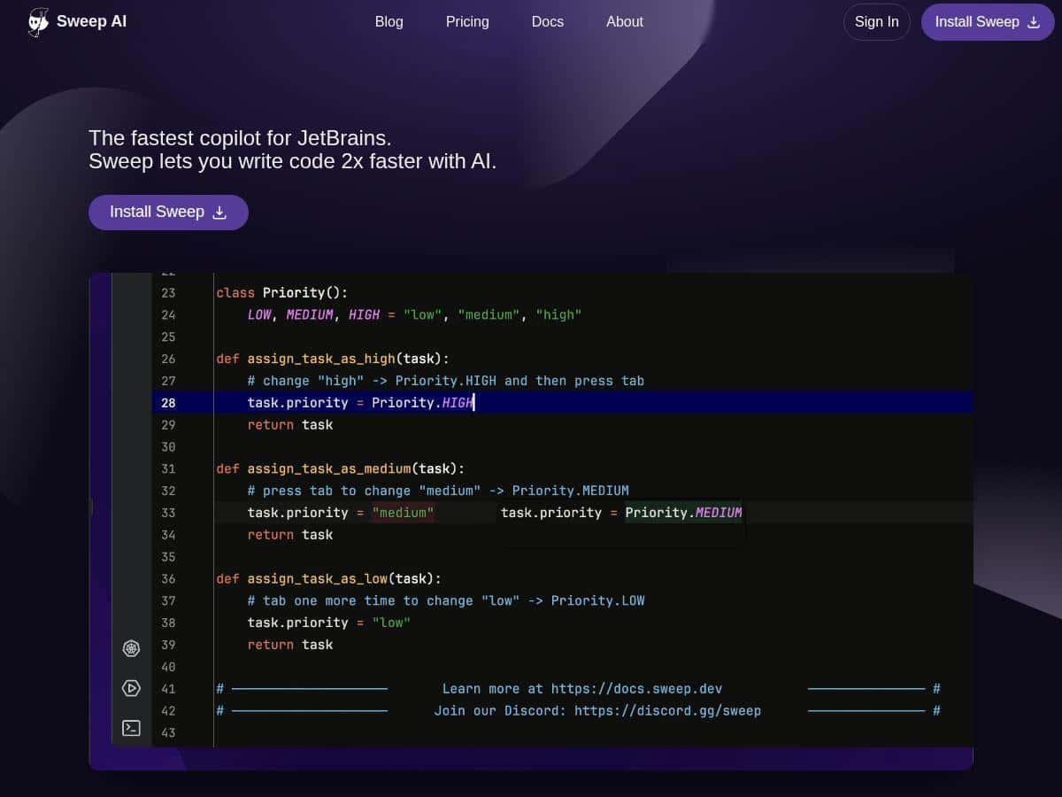Open the Blog page from the navbar
The width and height of the screenshot is (1062, 797).
click(x=389, y=21)
